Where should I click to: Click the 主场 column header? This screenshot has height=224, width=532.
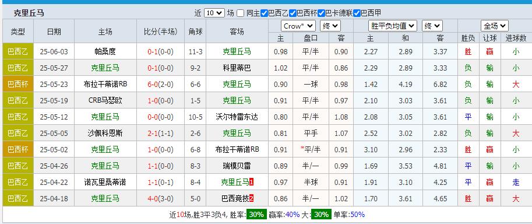pyautogui.click(x=105, y=32)
